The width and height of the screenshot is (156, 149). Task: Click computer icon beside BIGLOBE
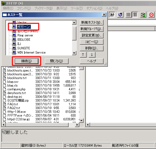(14, 40)
